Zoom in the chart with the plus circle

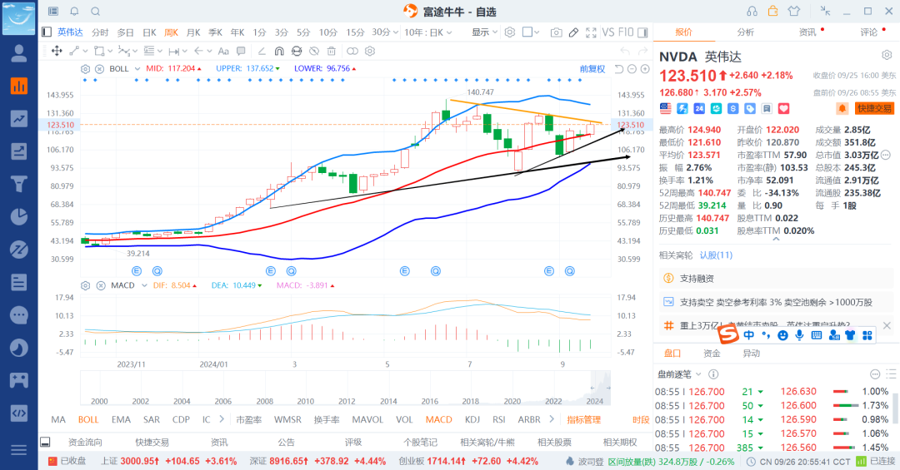[x=645, y=69]
